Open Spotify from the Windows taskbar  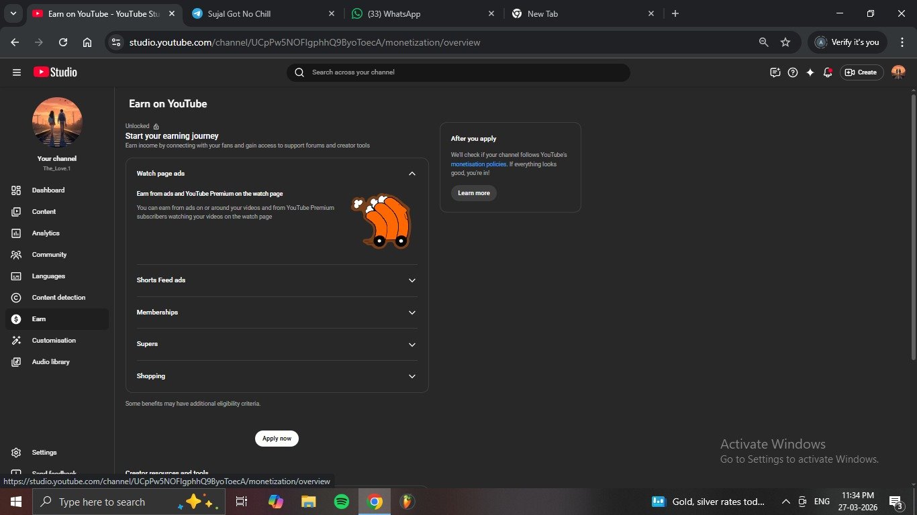tap(342, 502)
